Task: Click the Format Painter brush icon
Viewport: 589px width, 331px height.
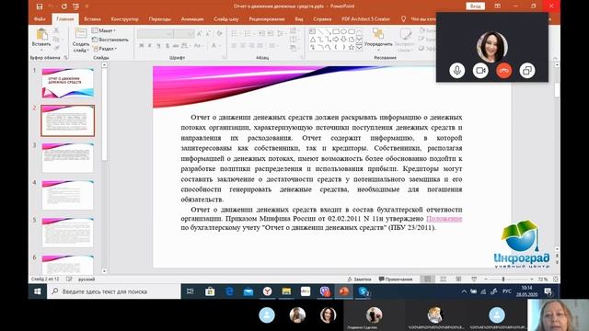Action: [56, 47]
